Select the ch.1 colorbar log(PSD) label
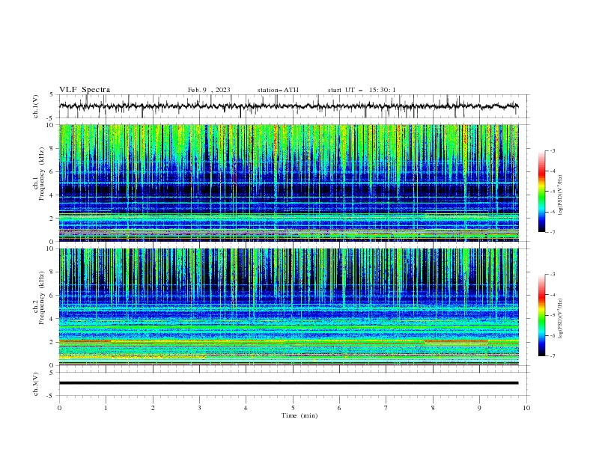The width and height of the screenshot is (593, 458). tap(561, 195)
